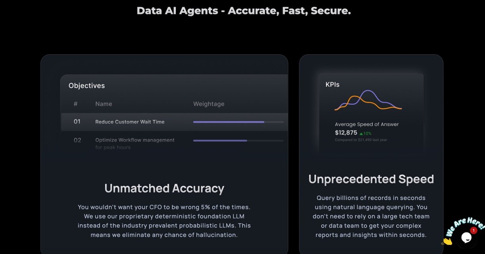Click the Unmatched Accuracy heading
The width and height of the screenshot is (485, 254).
[164, 188]
